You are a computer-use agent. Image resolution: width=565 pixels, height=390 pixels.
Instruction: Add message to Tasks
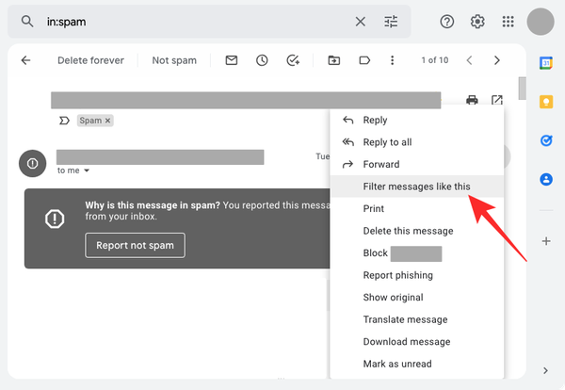pos(293,60)
